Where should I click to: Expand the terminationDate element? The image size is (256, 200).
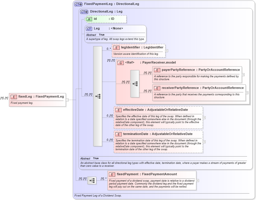click(x=204, y=142)
